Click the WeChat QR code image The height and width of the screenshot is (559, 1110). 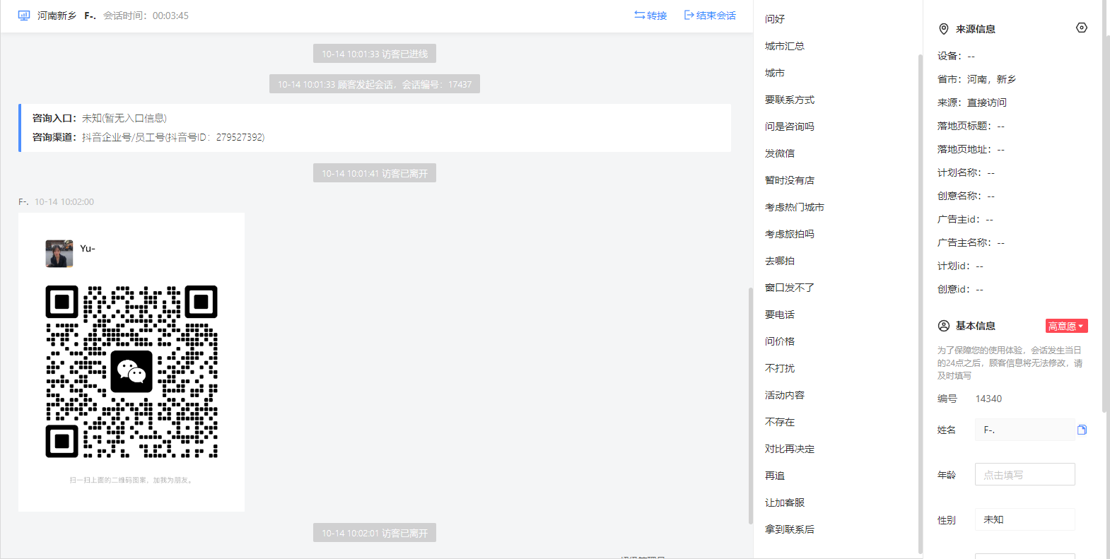click(x=132, y=372)
